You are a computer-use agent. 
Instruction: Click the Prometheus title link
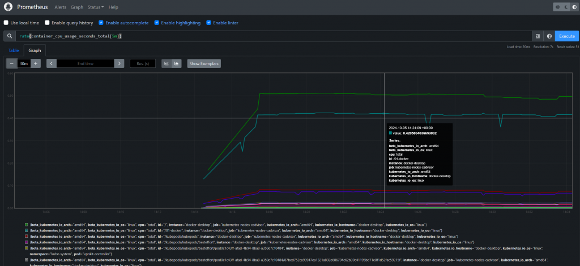[33, 7]
